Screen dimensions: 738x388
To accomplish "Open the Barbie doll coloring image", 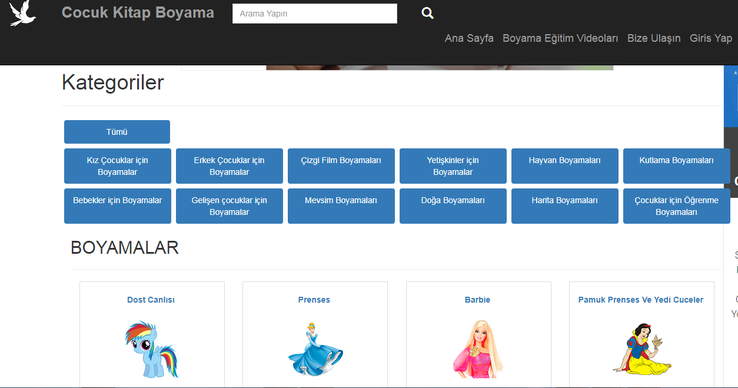I will point(478,349).
